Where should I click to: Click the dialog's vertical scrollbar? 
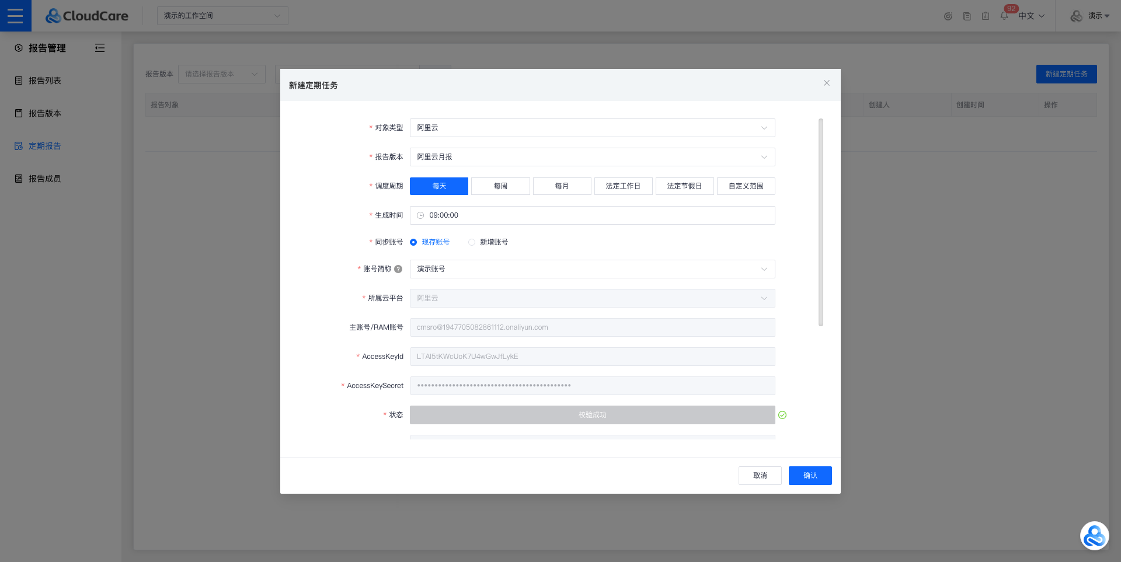820,222
